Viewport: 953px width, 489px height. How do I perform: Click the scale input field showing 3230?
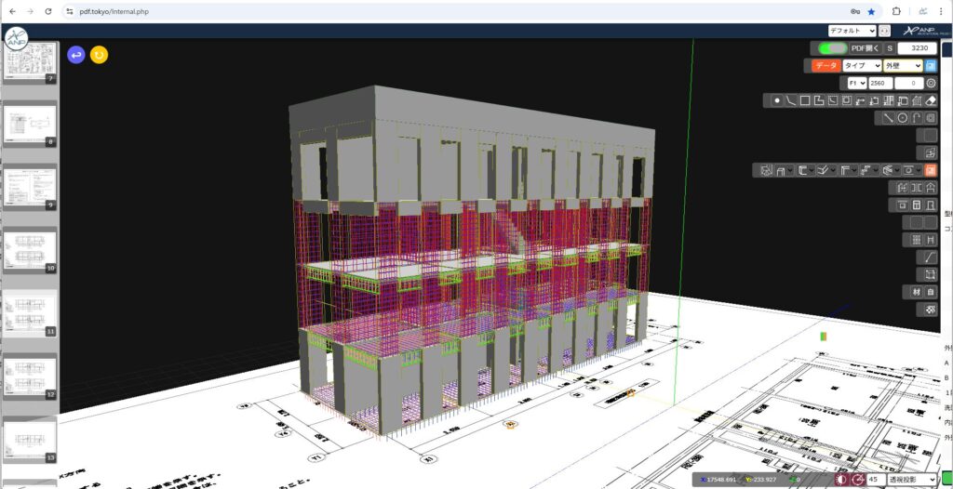click(x=918, y=47)
